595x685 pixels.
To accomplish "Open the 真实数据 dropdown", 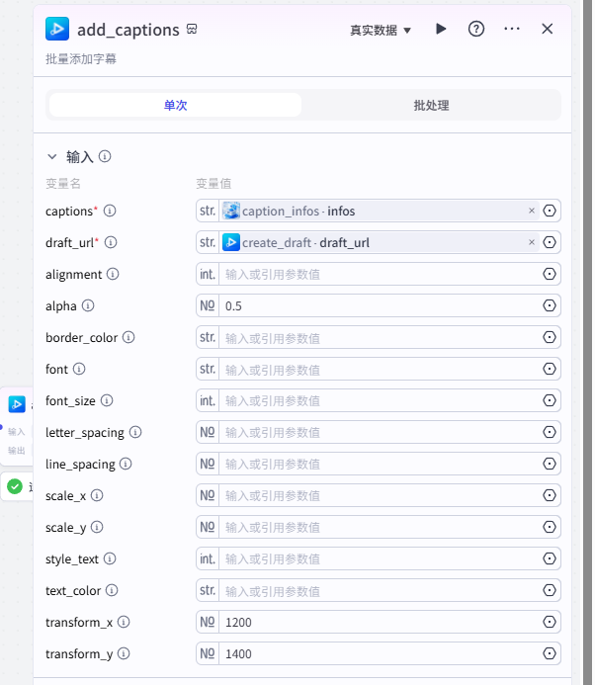I will 381,30.
